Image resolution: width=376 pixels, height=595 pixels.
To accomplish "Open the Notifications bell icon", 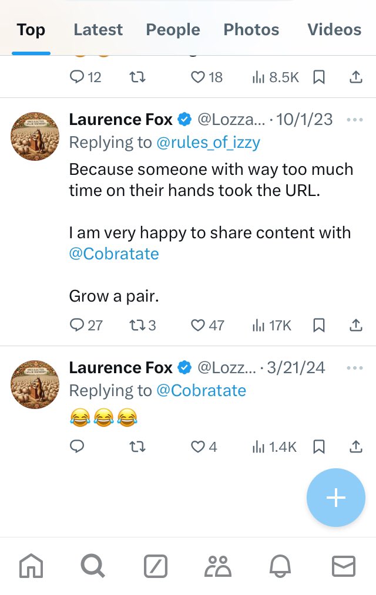I will point(280,566).
